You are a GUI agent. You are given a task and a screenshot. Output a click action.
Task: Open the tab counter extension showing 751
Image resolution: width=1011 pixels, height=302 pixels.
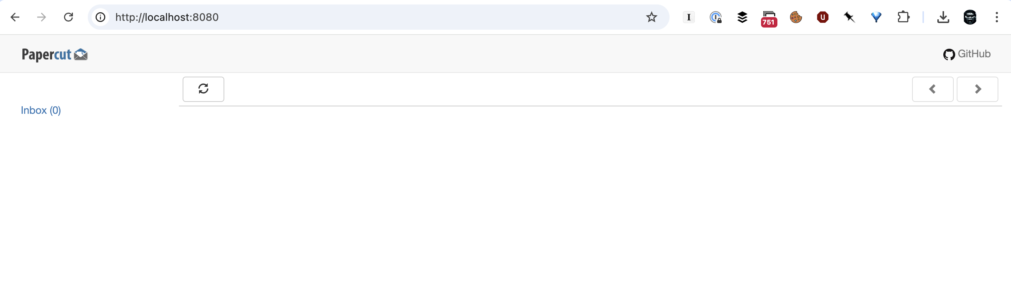(769, 17)
